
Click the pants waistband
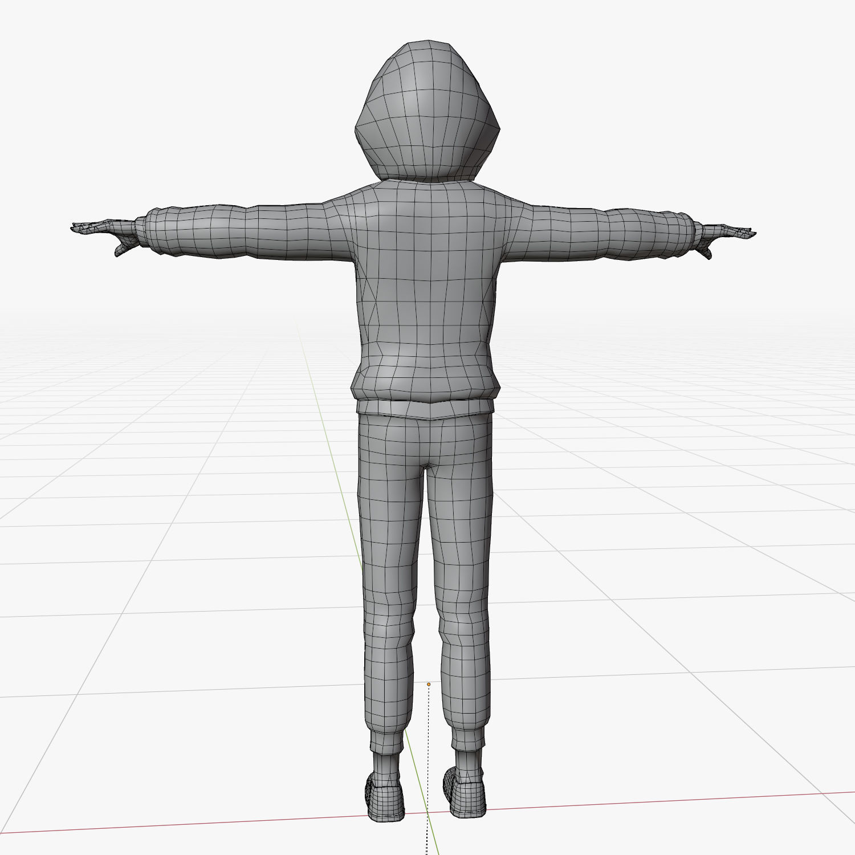point(425,408)
